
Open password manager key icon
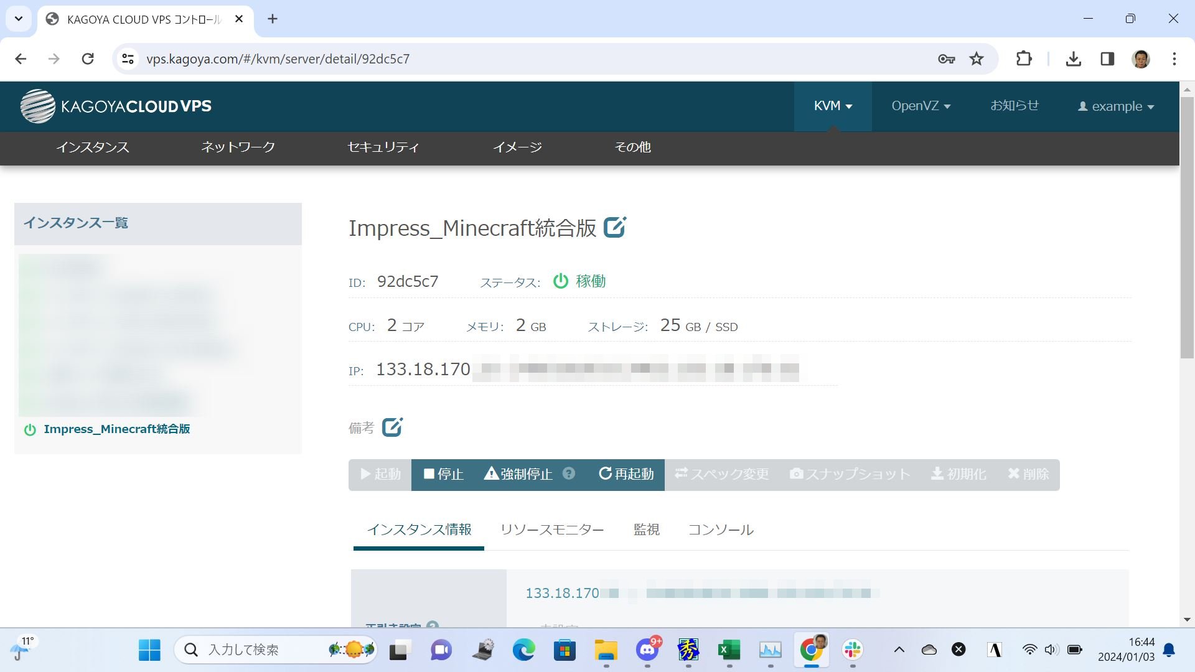tap(946, 59)
